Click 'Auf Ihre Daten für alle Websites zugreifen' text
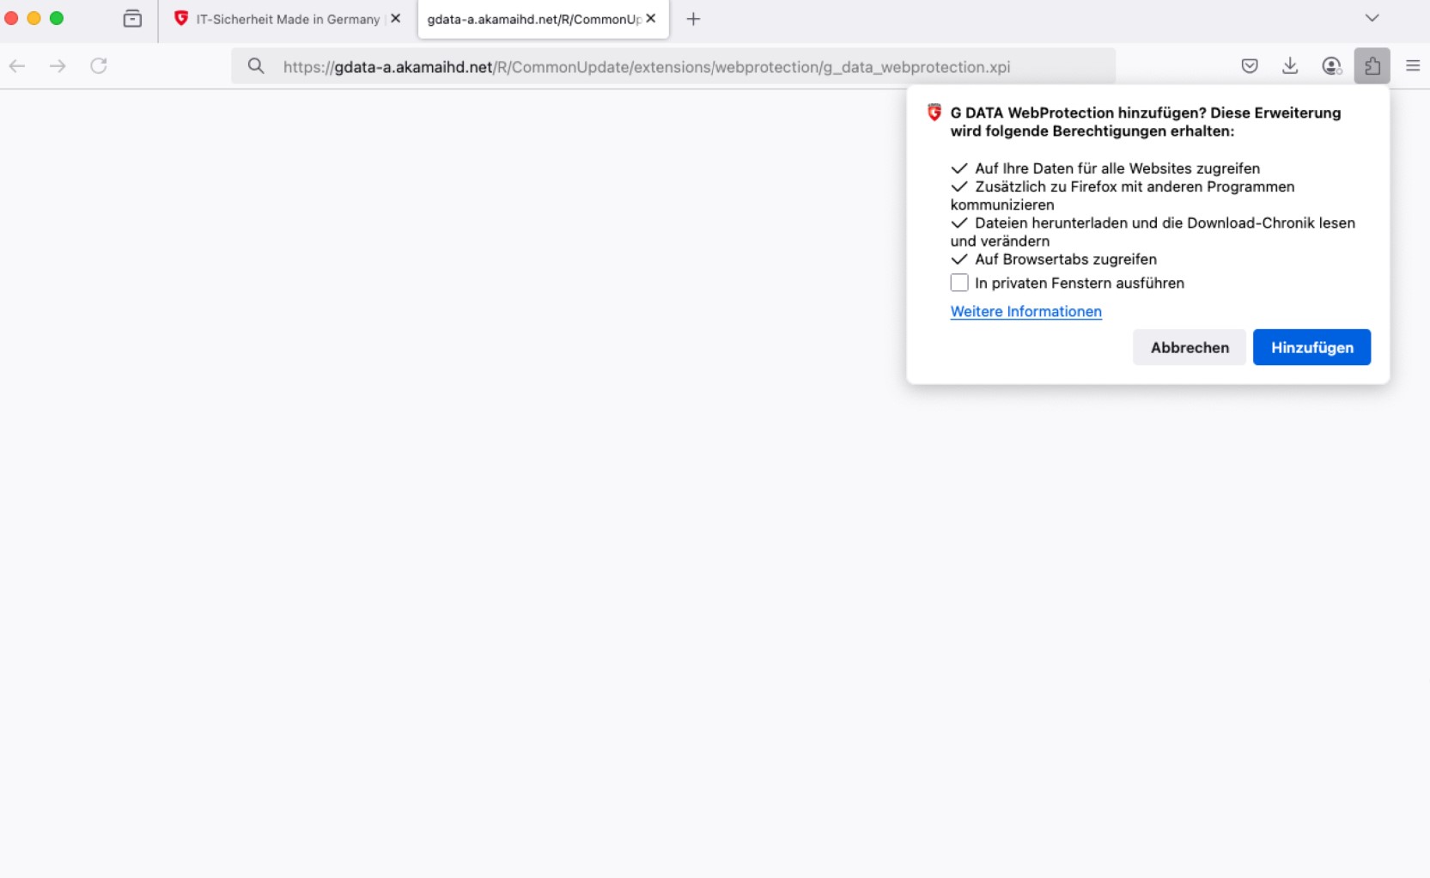The width and height of the screenshot is (1430, 878). pos(1117,168)
